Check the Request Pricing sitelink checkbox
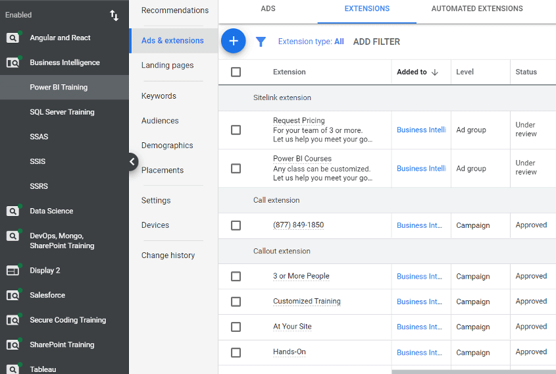Image resolution: width=556 pixels, height=374 pixels. click(236, 130)
